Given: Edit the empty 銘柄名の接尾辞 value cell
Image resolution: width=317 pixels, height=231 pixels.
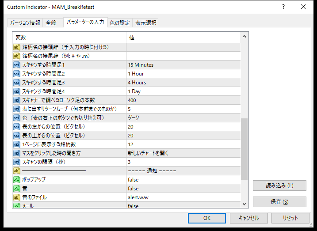Looking at the screenshot, I should point(183,56).
